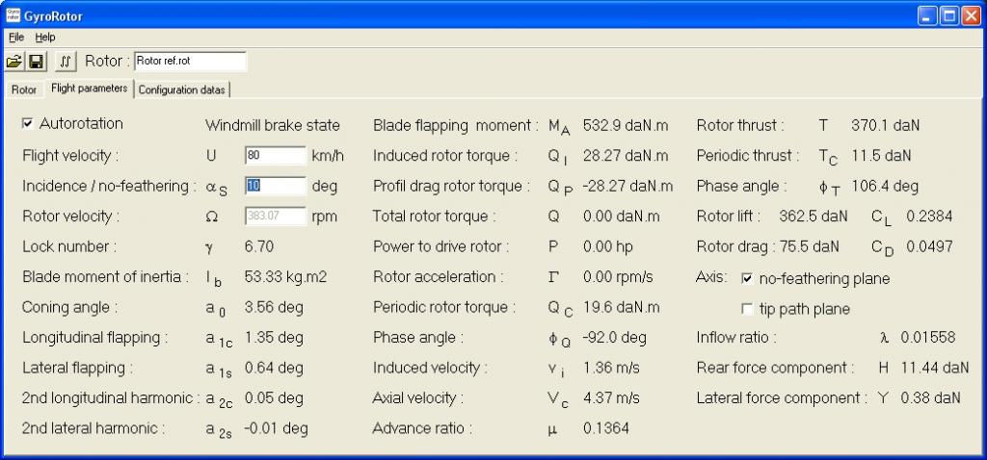Switch to the Configuration datas tab

[182, 89]
